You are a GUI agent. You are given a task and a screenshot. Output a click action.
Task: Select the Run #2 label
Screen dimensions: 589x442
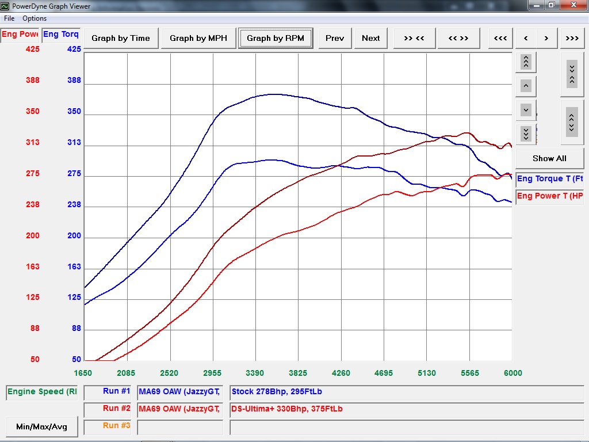(108, 409)
